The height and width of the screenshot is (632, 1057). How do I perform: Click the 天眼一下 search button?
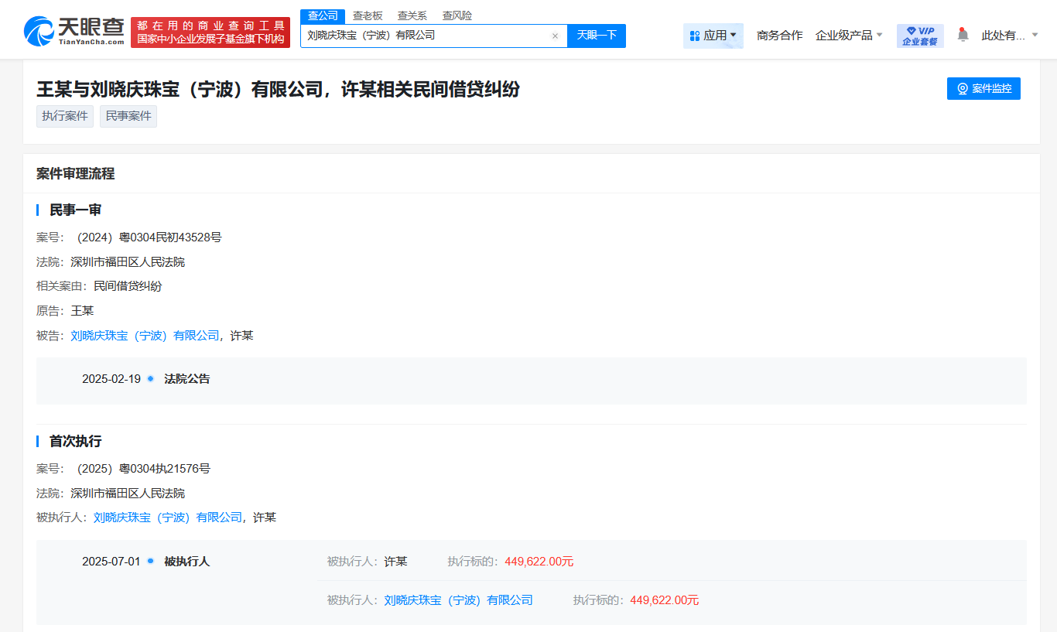(596, 36)
